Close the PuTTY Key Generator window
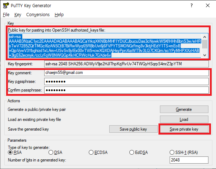Screen dimensions: 216x169 coord(208,5)
